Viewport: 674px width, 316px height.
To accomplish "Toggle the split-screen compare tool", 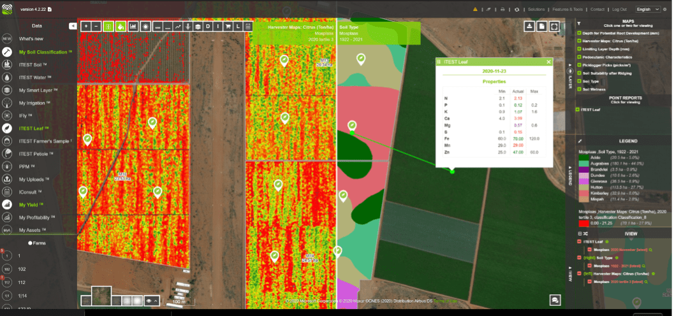I will click(x=108, y=26).
